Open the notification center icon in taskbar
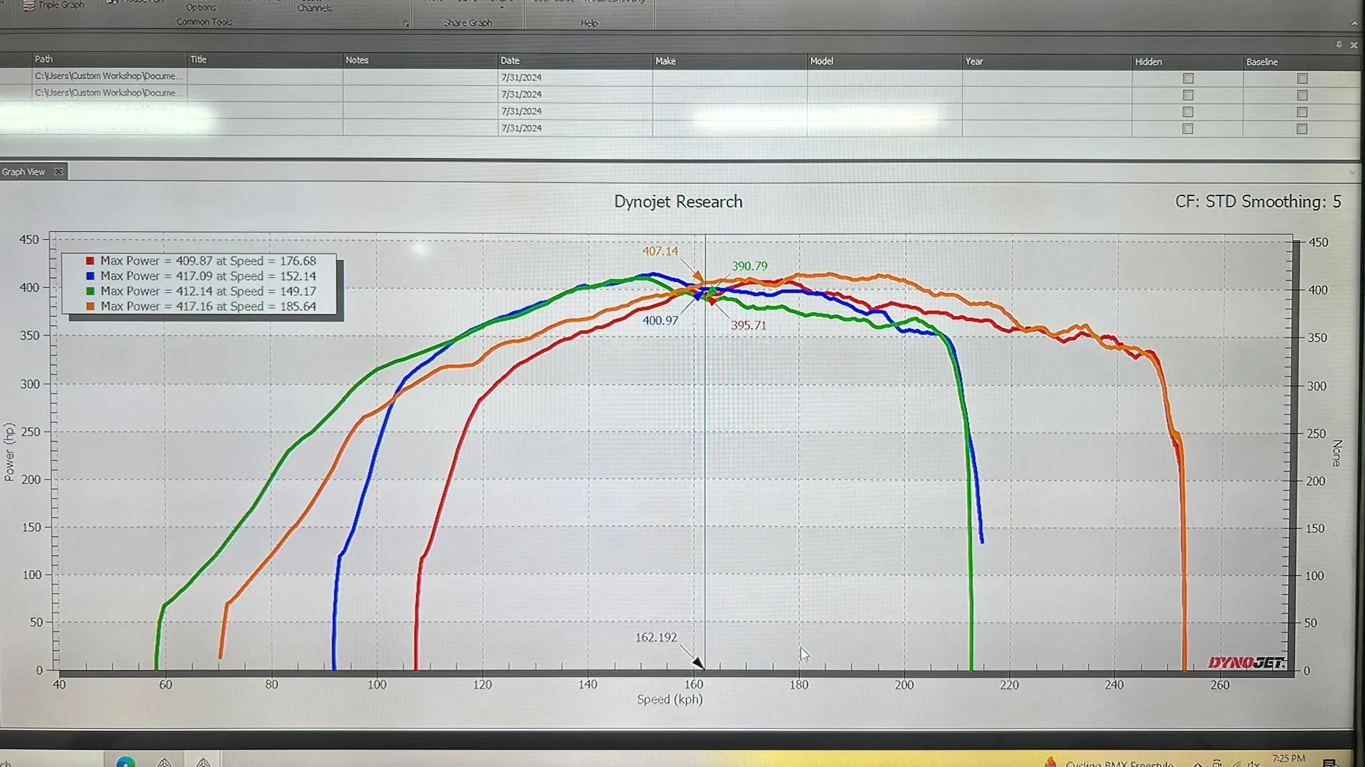This screenshot has height=767, width=1365. (1330, 763)
